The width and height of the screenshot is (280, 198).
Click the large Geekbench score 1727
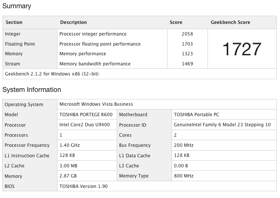pos(242,49)
